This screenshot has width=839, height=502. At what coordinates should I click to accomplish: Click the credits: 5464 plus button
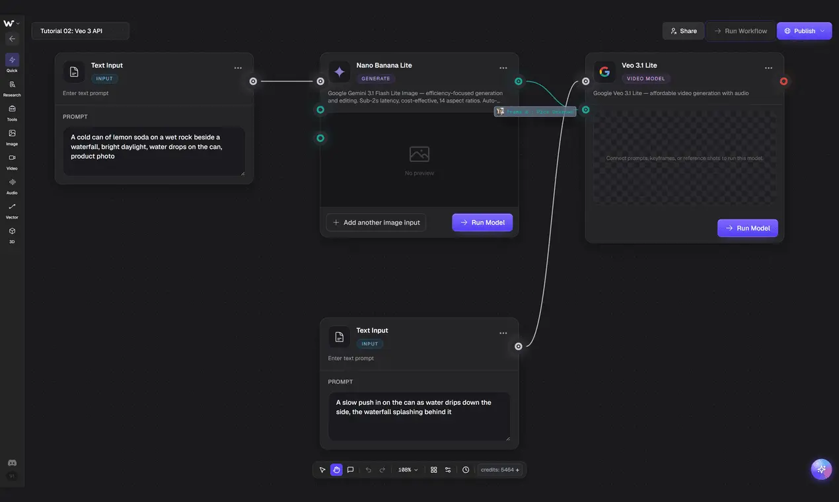pyautogui.click(x=500, y=470)
